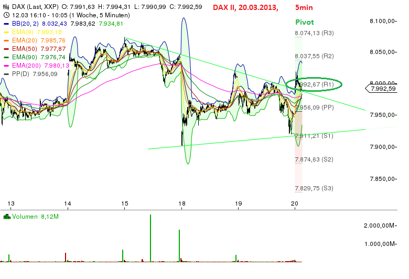Click the 7.874,63 (S2) pivot level
Viewport: 409px width, 279px height.
coord(314,159)
